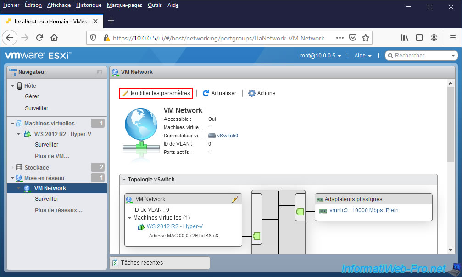Select Plus de VM... in navigator
Screen dimensions: 462x277
point(52,156)
